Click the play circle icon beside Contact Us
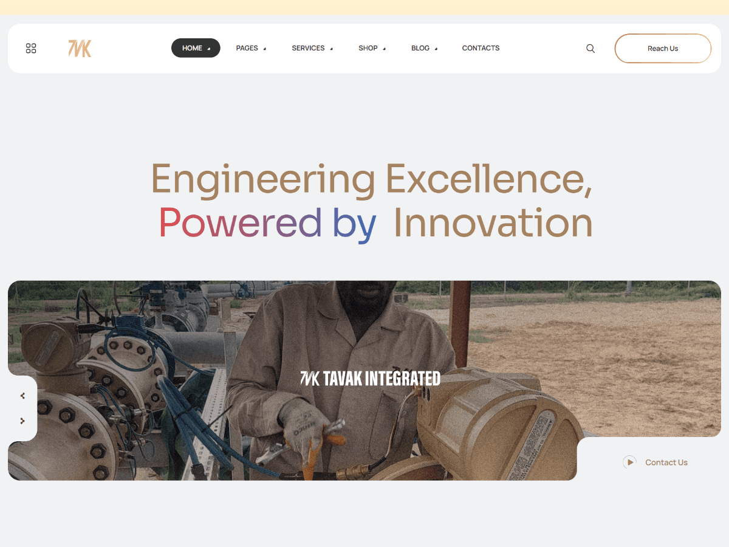The image size is (729, 547). [x=629, y=463]
